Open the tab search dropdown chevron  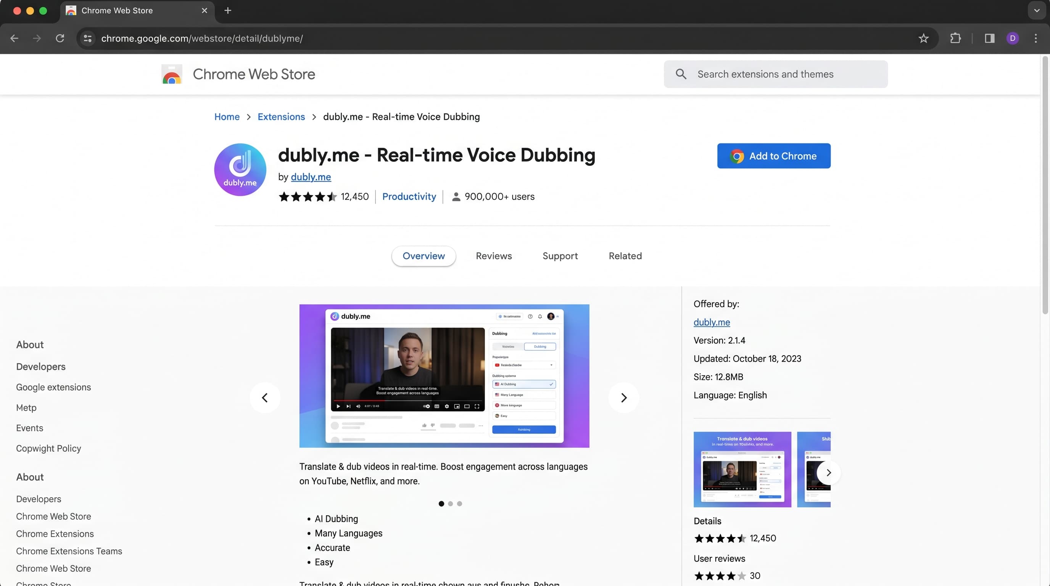1037,11
